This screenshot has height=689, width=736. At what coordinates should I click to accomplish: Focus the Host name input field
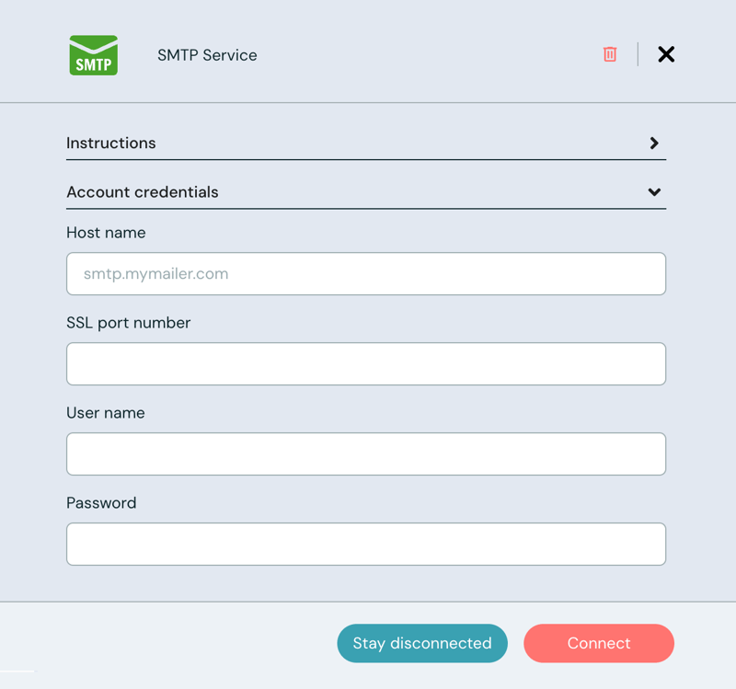coord(366,274)
